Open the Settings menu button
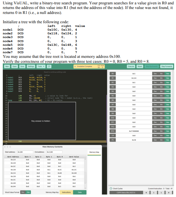This screenshot has height=197, width=176. point(31,66)
